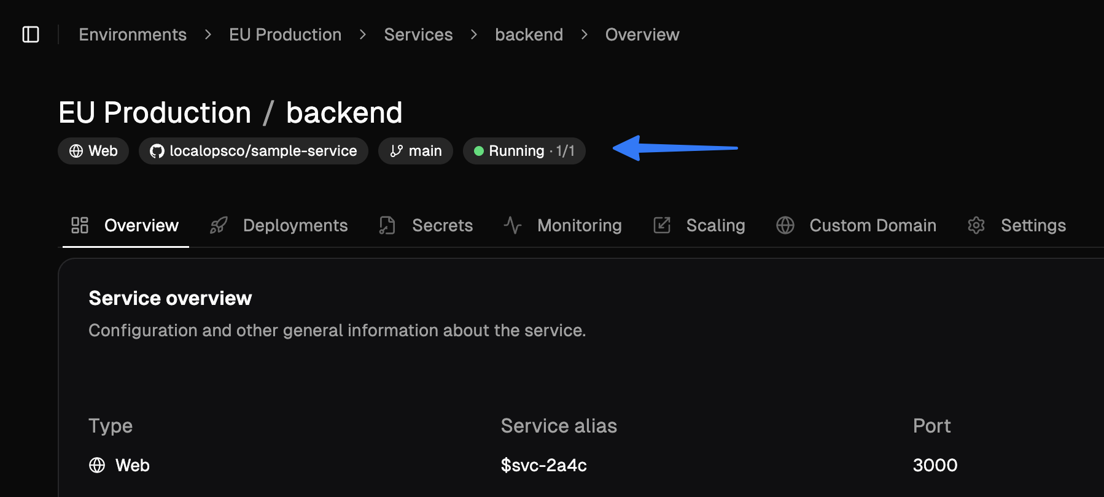Open the Services breadcrumb link
1104x497 pixels.
click(x=418, y=34)
